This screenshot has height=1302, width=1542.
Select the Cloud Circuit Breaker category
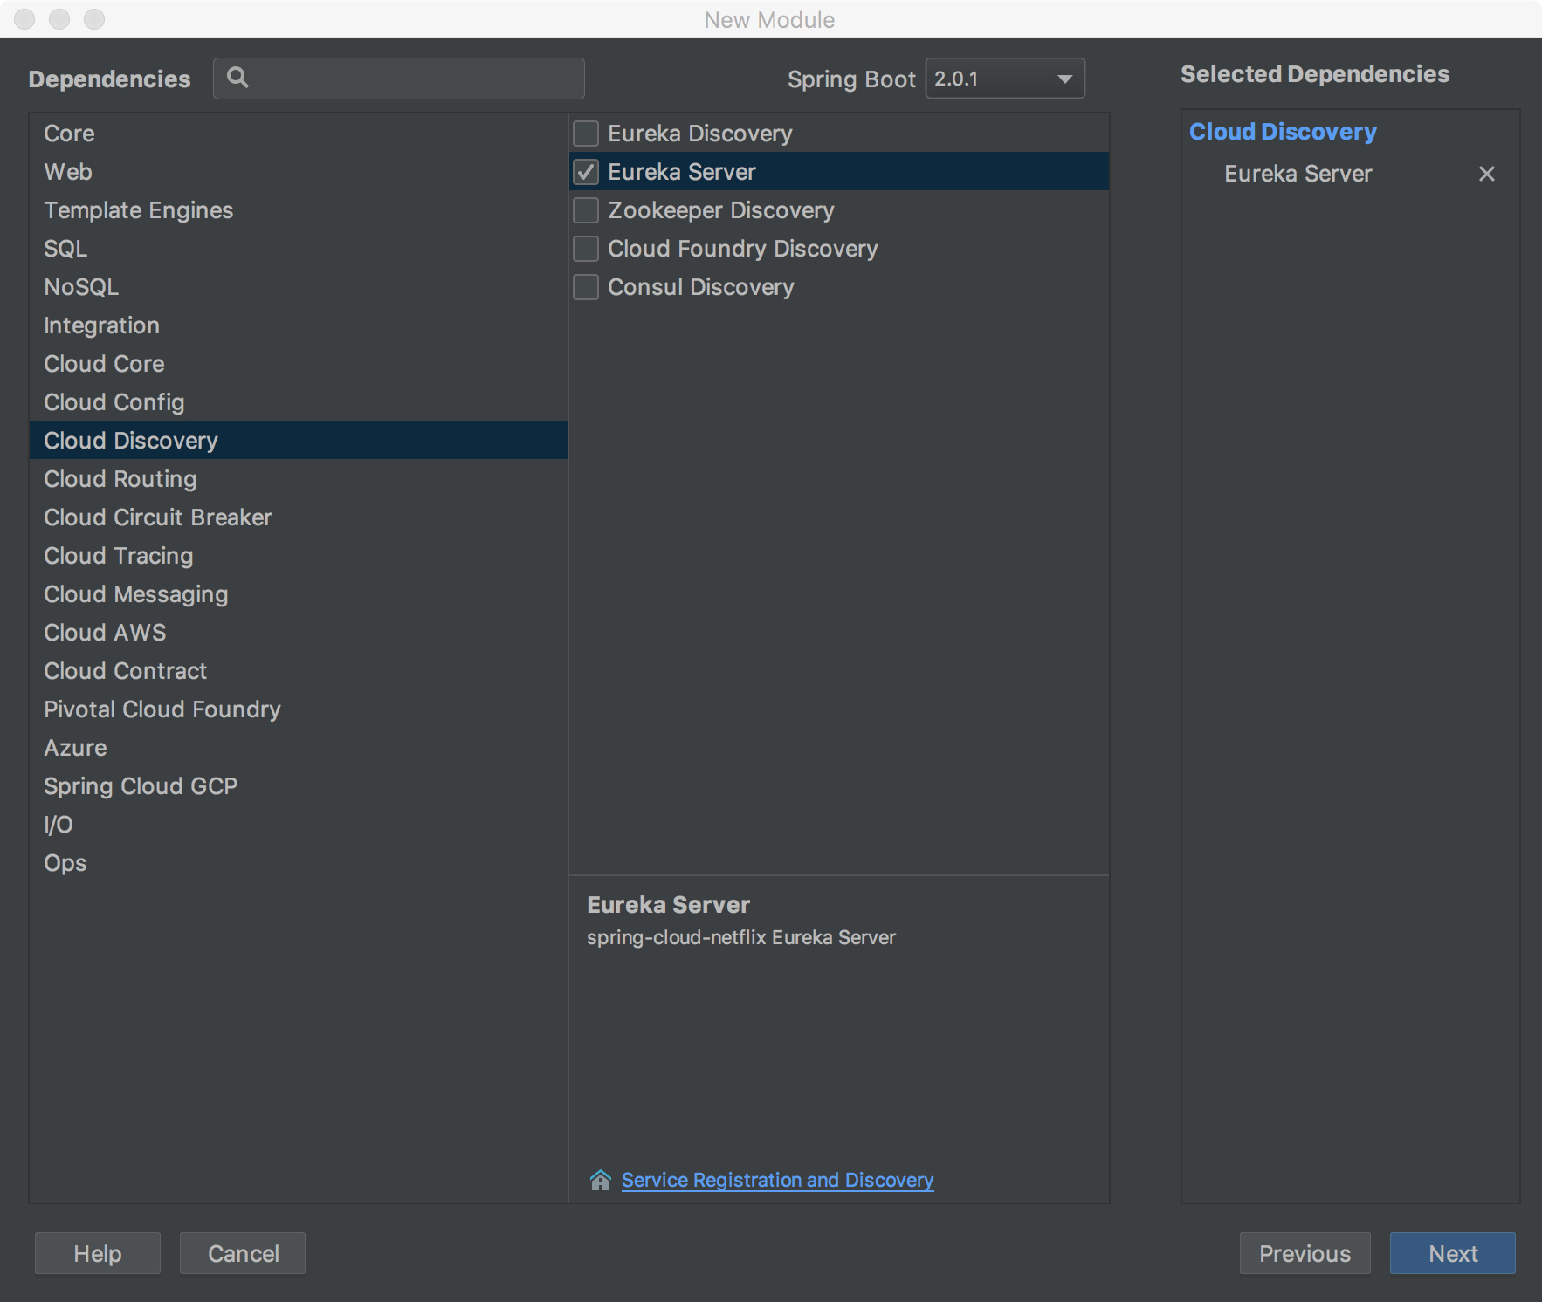299,517
